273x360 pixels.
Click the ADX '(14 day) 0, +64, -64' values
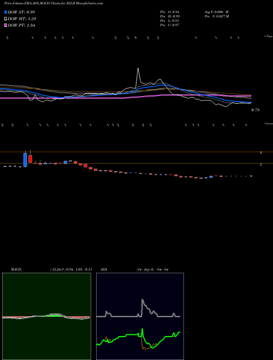point(152,269)
